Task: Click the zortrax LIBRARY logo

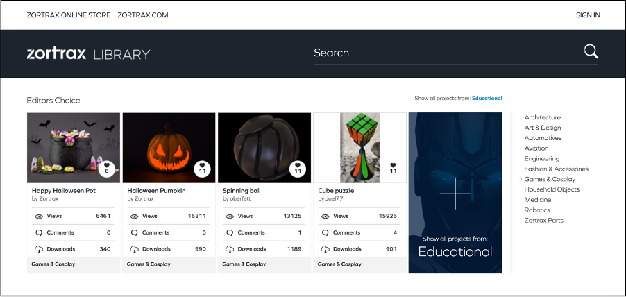Action: [88, 53]
